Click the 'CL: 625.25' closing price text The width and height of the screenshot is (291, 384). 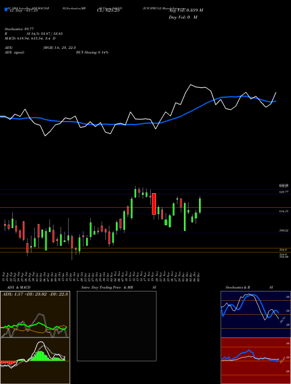tap(108, 10)
